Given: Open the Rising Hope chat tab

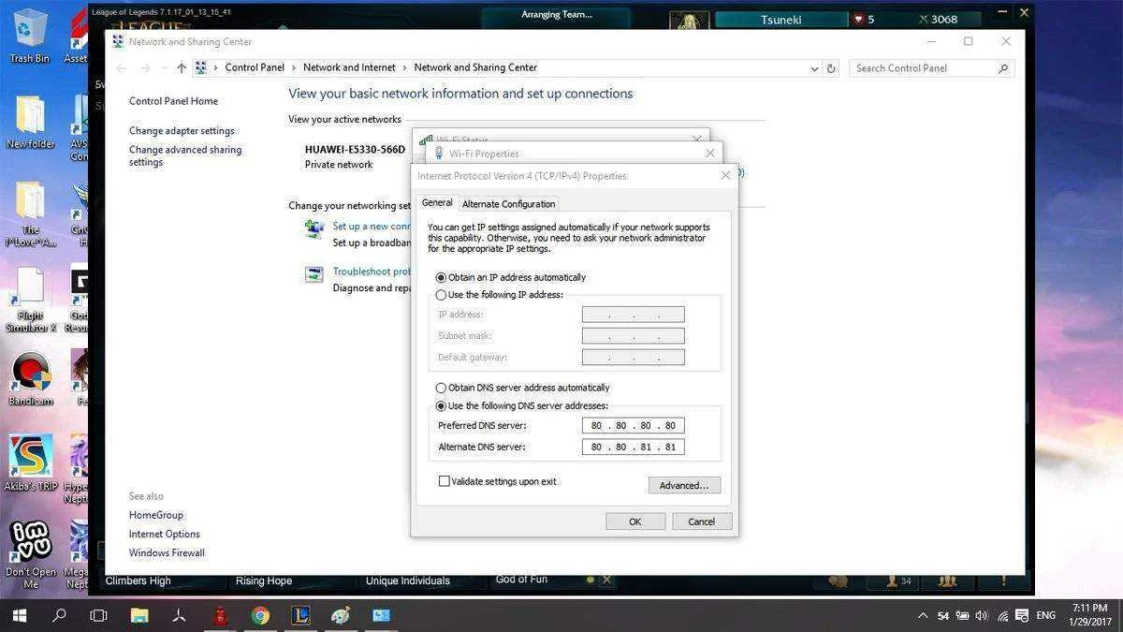Looking at the screenshot, I should pos(264,581).
